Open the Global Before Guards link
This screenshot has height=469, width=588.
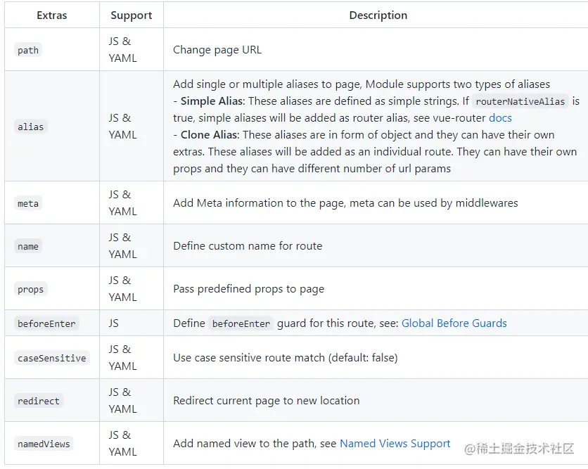pyautogui.click(x=454, y=323)
